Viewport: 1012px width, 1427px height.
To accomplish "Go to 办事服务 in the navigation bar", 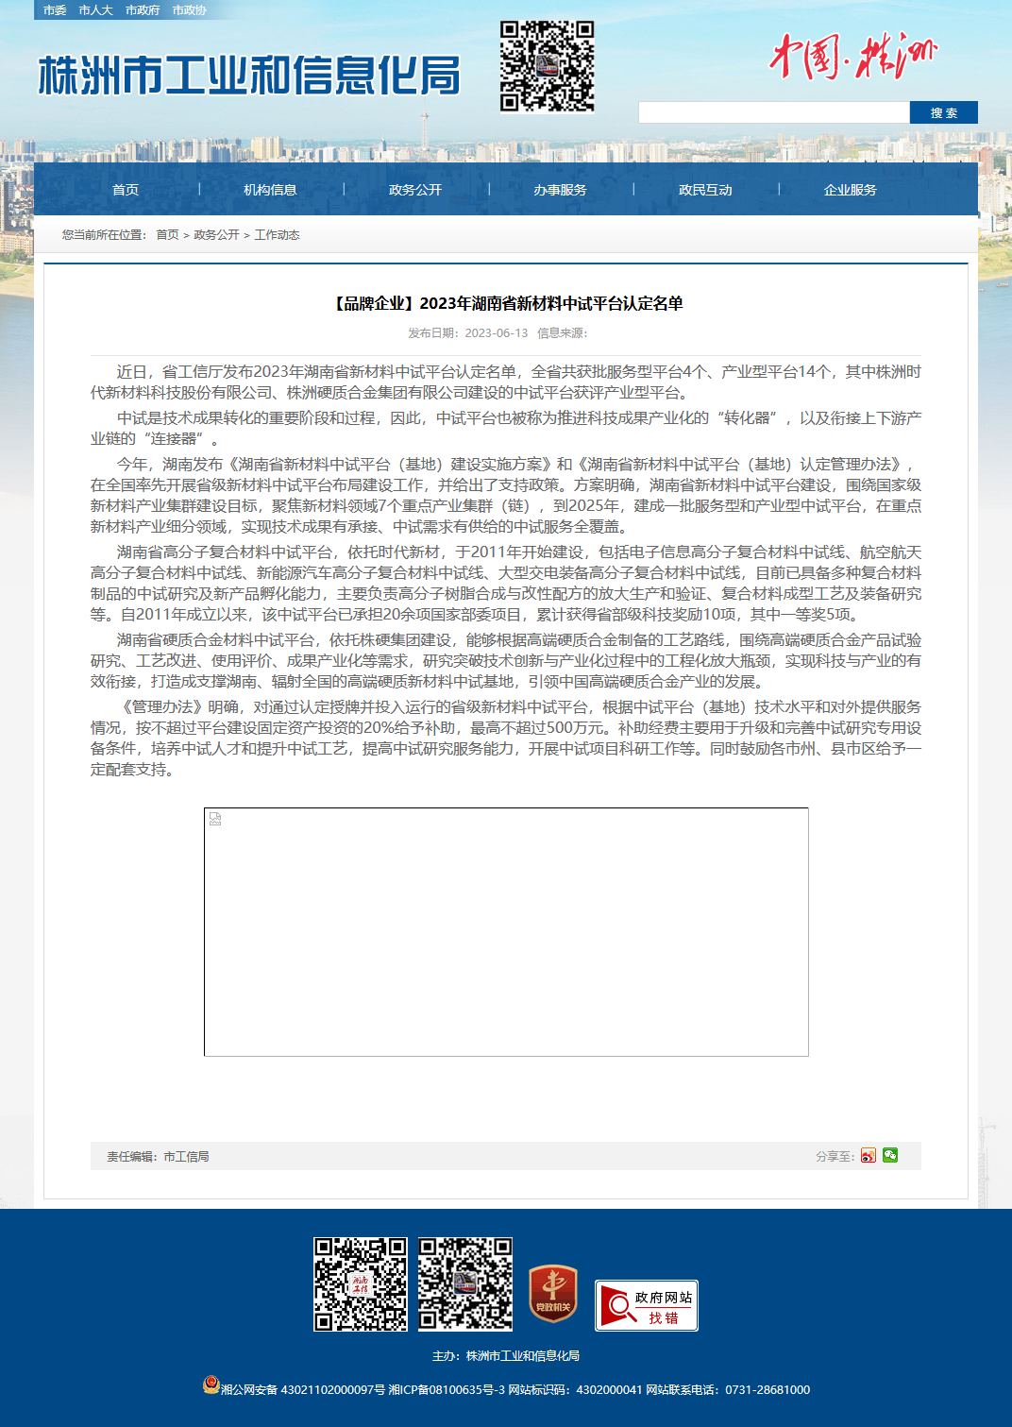I will (x=560, y=190).
